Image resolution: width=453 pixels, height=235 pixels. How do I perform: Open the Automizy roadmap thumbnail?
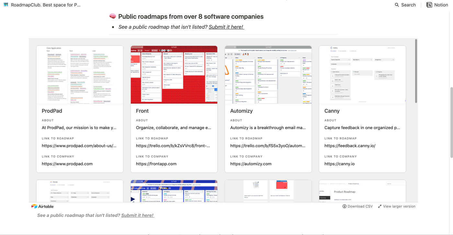(x=268, y=75)
